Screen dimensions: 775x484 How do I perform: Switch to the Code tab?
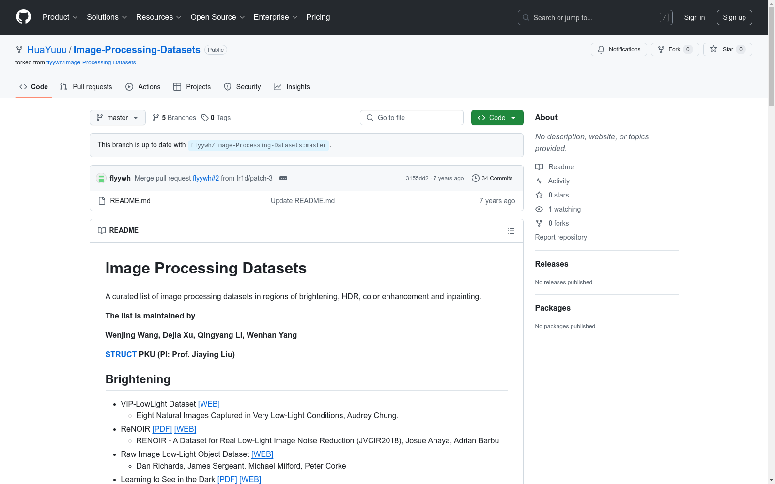coord(34,87)
